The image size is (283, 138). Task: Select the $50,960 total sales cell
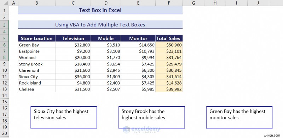[169, 45]
